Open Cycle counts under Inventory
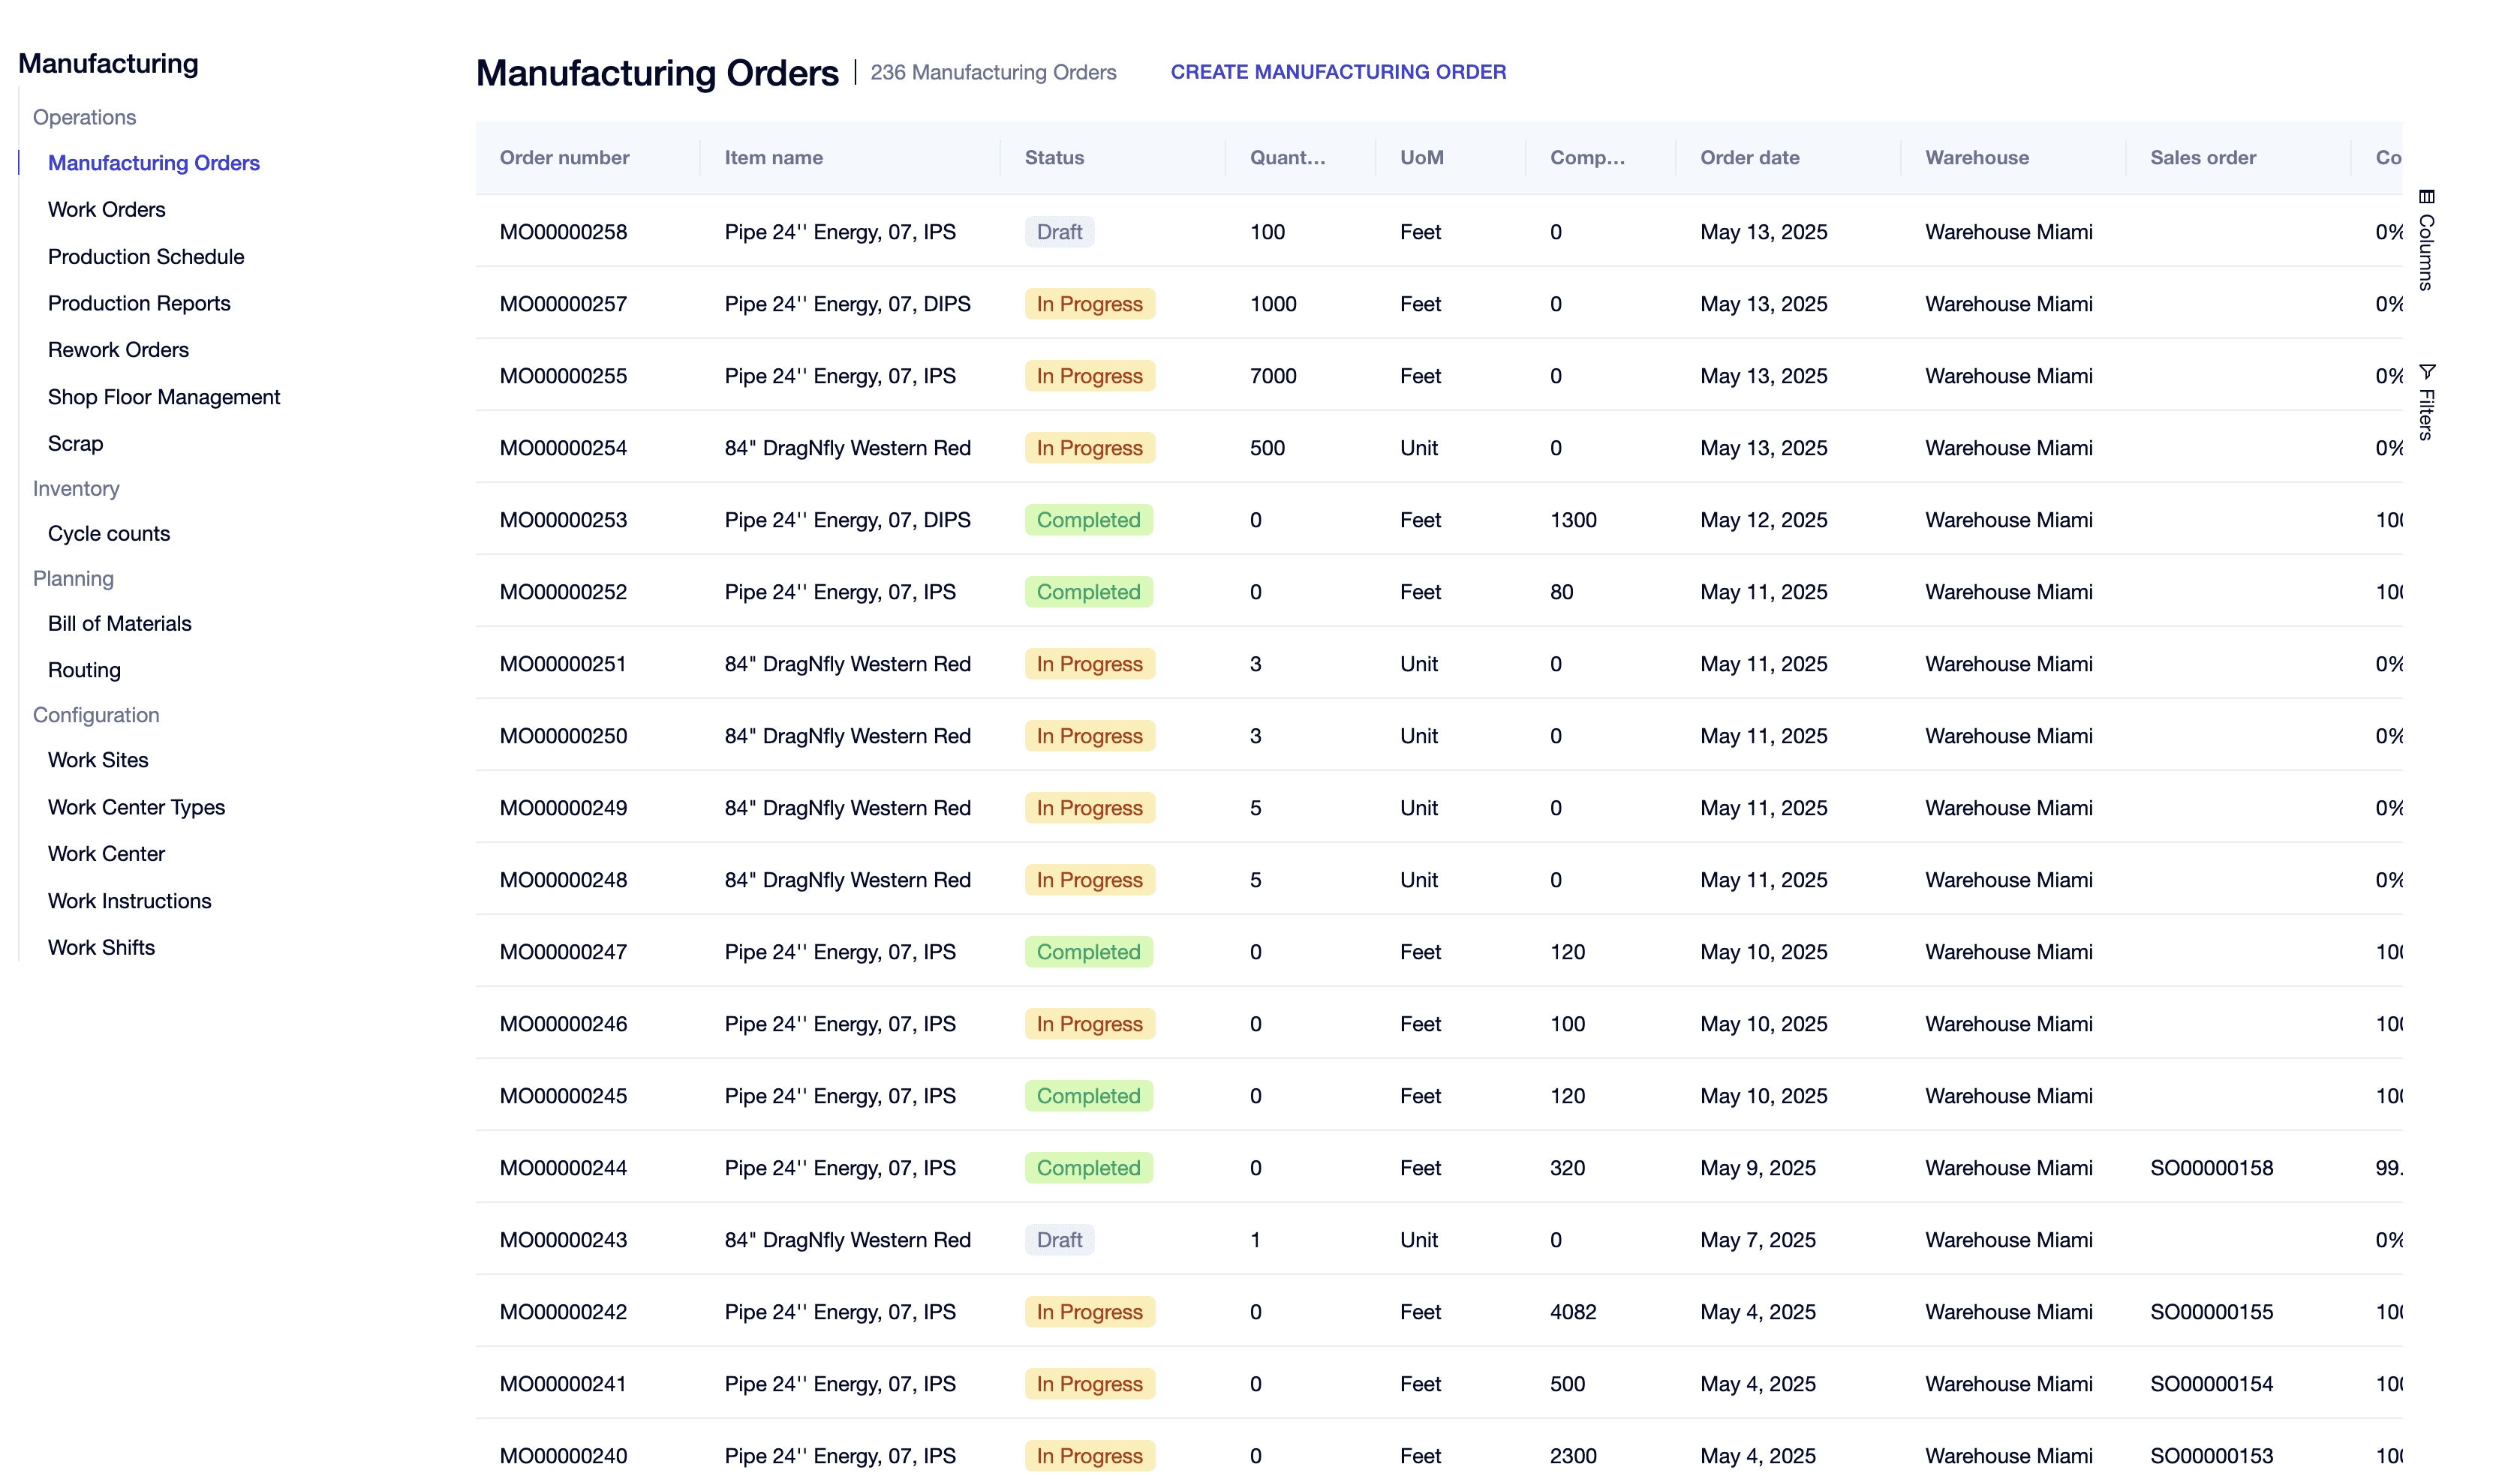 [109, 534]
